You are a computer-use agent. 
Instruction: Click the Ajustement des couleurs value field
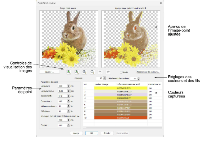(x=134, y=79)
